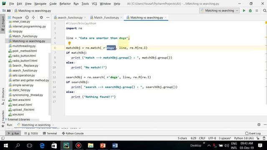Close the search _function.py tab
267x150 pixels.
[85, 17]
